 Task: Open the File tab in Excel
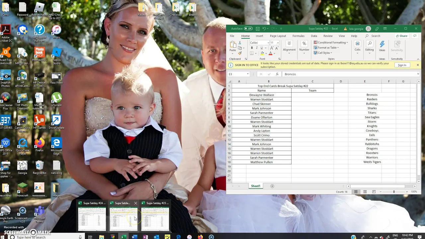pyautogui.click(x=232, y=36)
